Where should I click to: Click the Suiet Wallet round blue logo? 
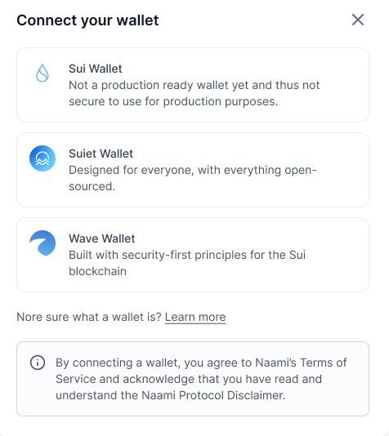[x=42, y=158]
